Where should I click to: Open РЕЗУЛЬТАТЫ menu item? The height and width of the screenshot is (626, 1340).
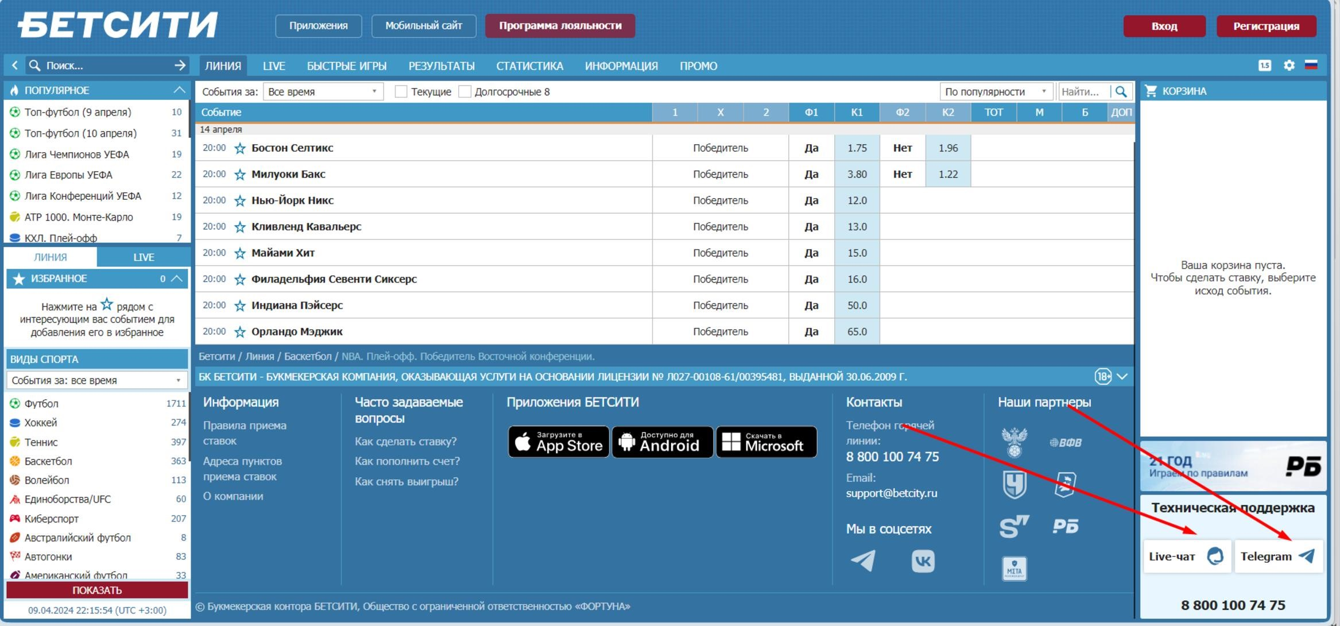[x=441, y=66]
